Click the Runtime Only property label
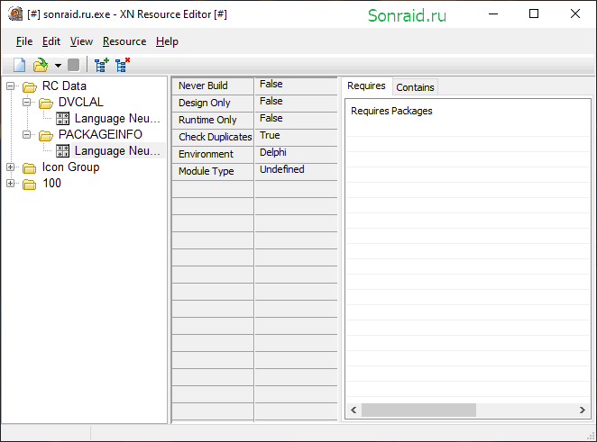 tap(207, 120)
